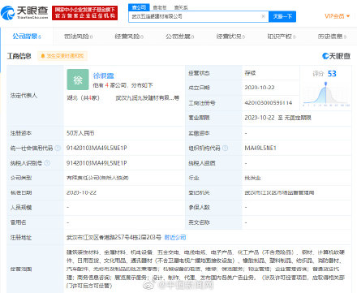Open legal representative 徐银露 link
The height and width of the screenshot is (293, 357).
click(x=104, y=76)
